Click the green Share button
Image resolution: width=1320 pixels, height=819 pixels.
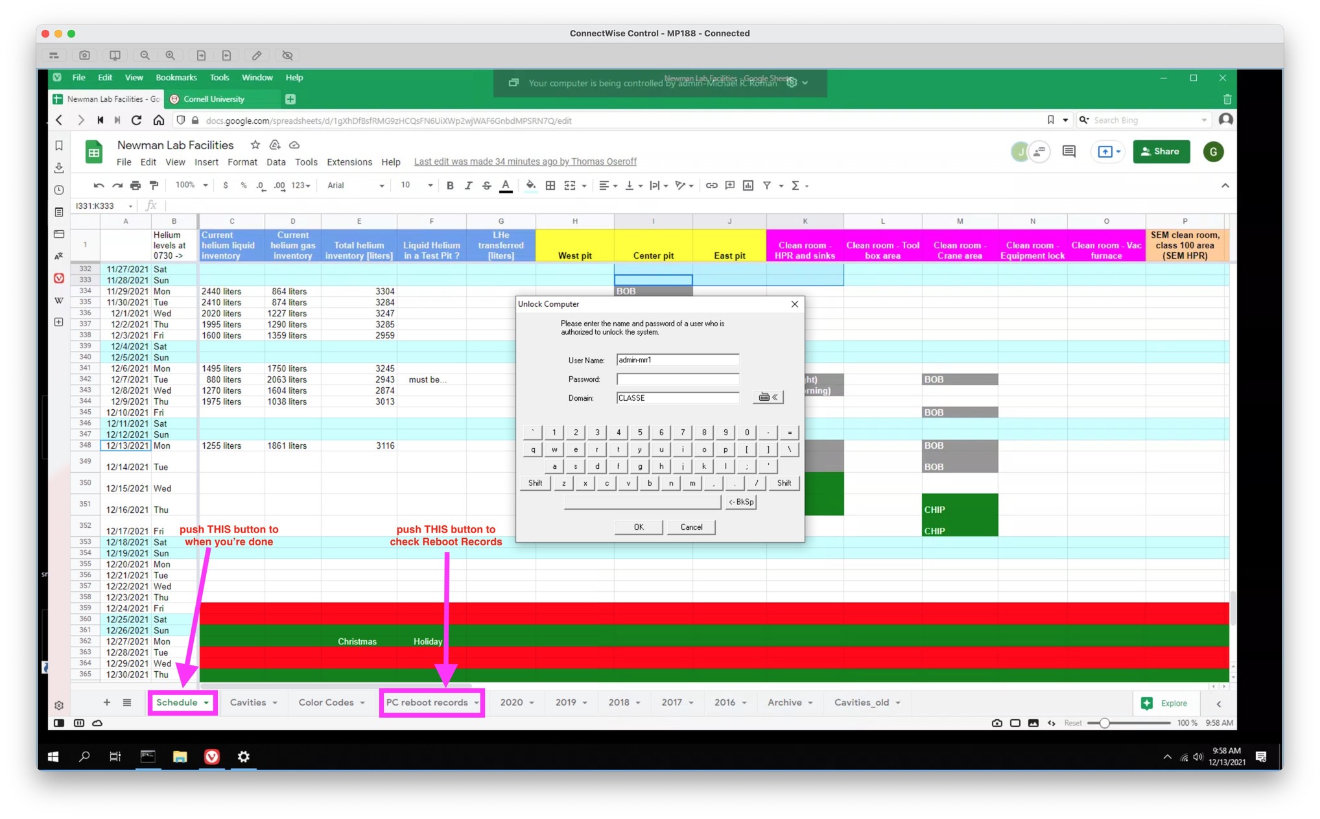click(1161, 152)
